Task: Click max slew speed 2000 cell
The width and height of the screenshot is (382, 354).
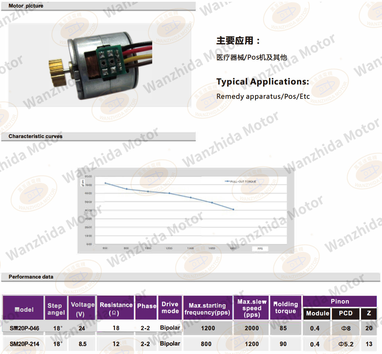Action: click(x=252, y=328)
